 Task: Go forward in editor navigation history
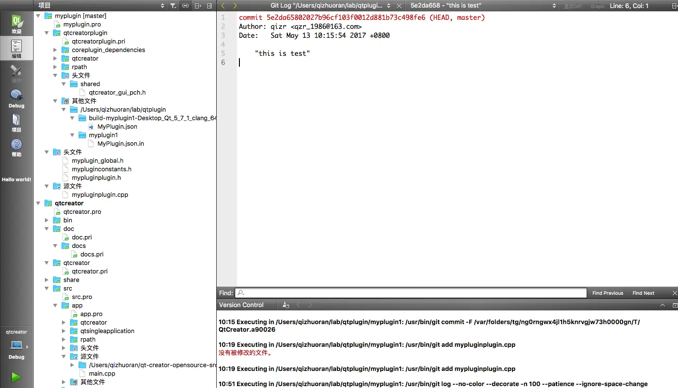coord(235,6)
